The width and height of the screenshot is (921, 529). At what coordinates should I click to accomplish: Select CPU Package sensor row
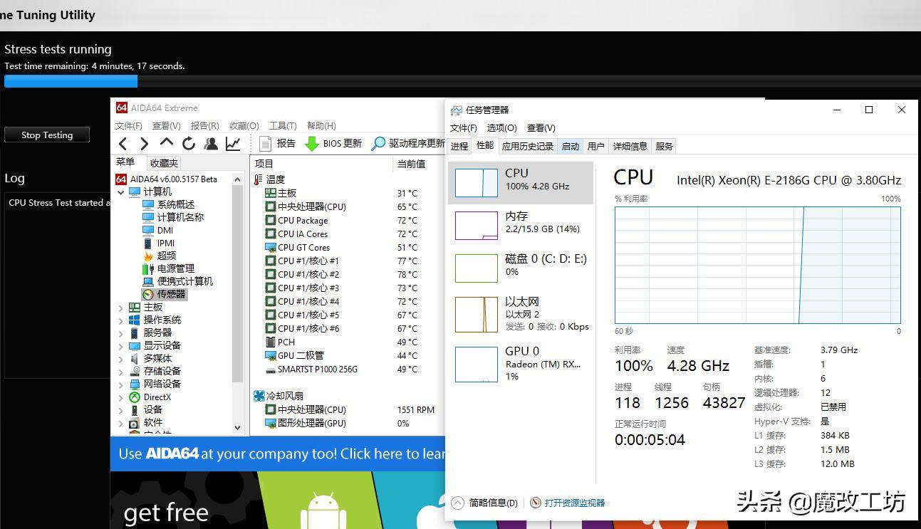point(348,220)
